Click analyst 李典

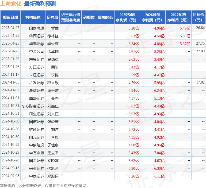55,137
